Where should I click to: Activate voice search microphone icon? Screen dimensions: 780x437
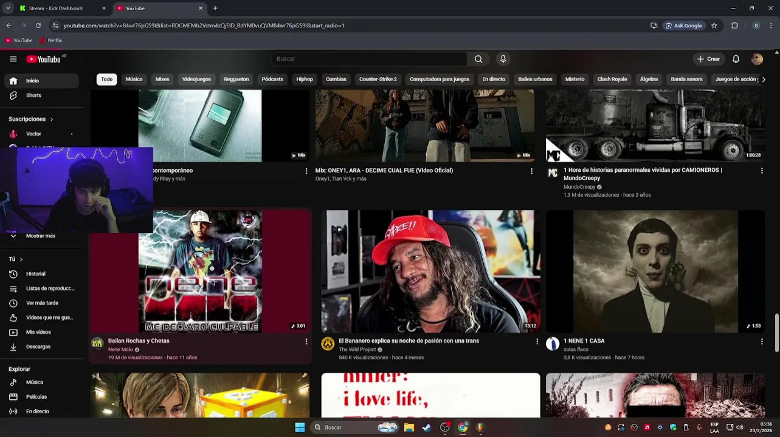click(x=503, y=59)
